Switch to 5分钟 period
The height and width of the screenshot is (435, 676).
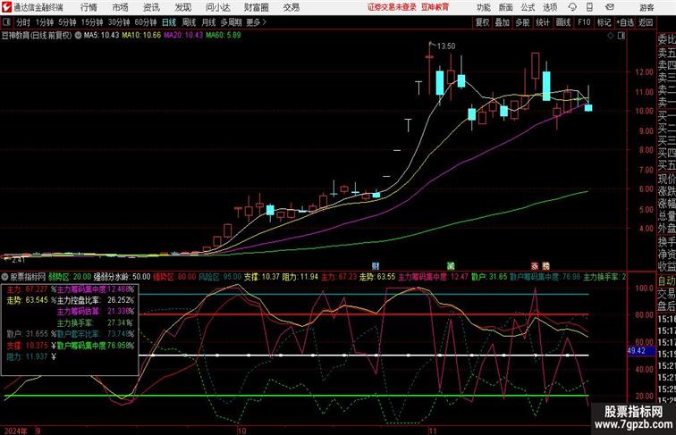[67, 22]
